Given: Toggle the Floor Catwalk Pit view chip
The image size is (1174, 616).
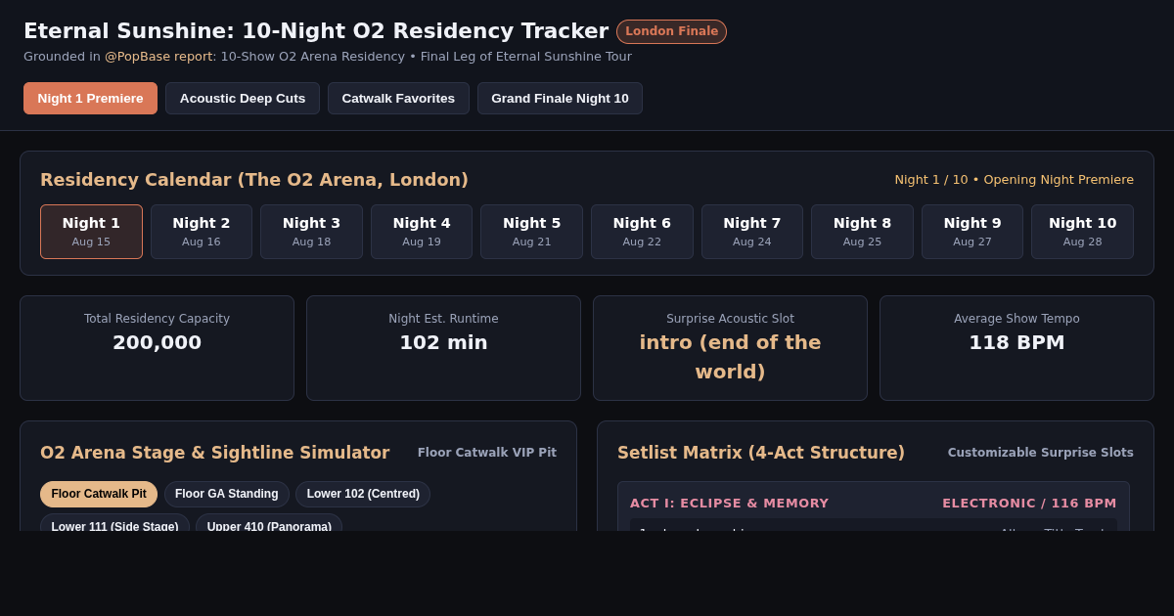Looking at the screenshot, I should 99,494.
